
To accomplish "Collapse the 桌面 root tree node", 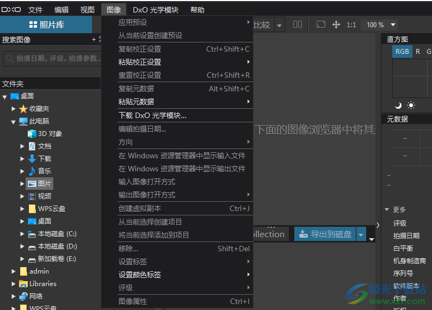I will [x=4, y=97].
